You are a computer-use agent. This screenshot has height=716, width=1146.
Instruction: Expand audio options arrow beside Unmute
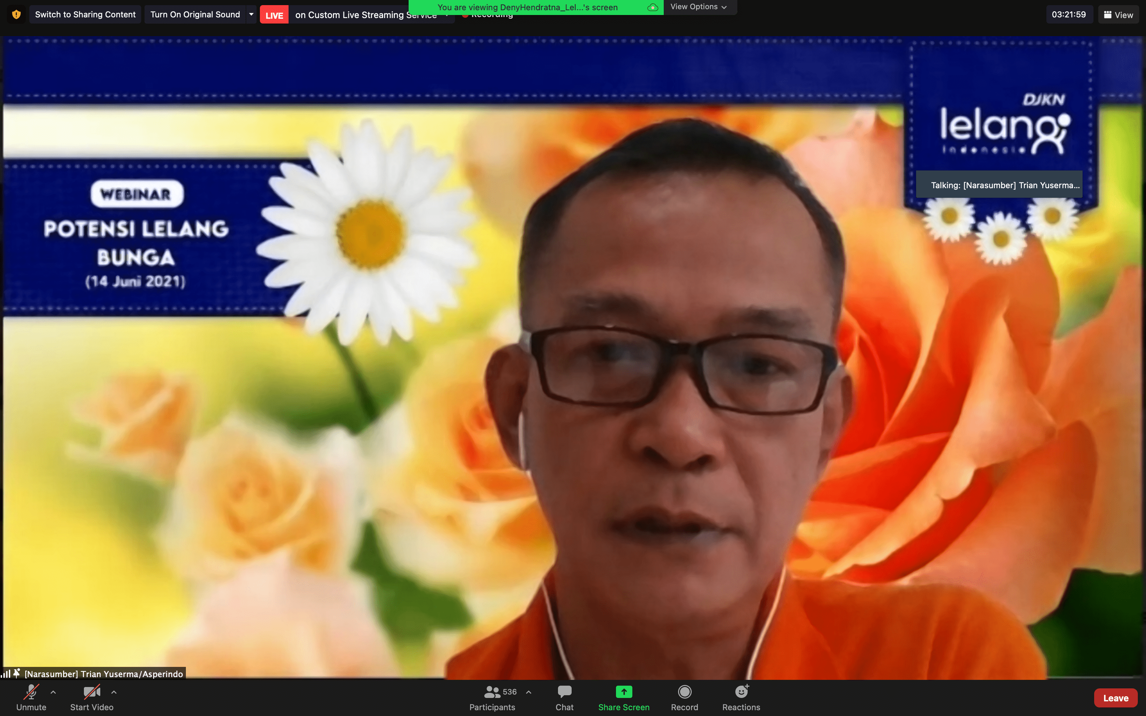coord(53,692)
